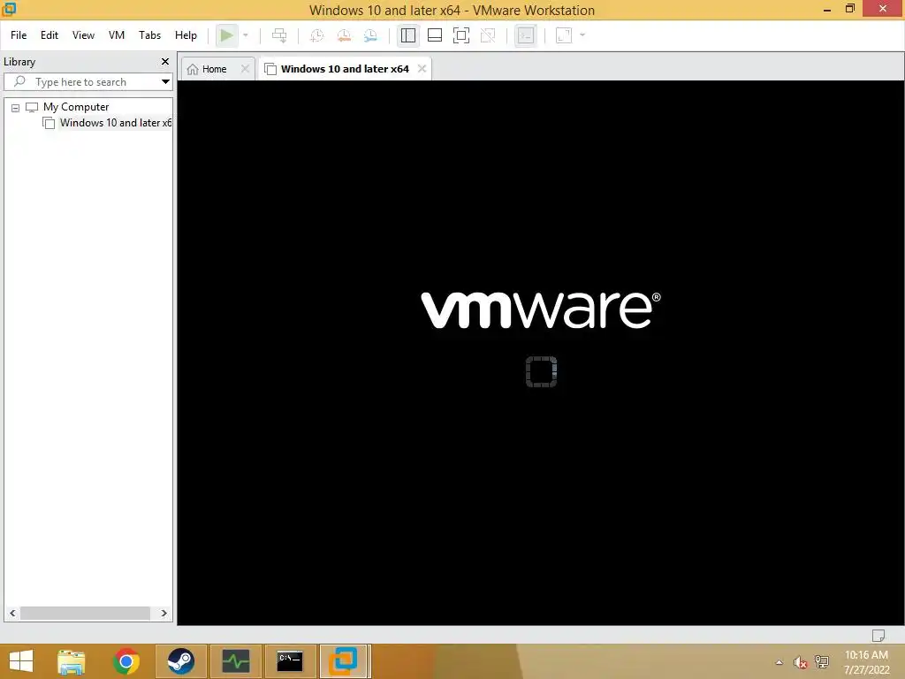Switch to the Command Prompt taskbar window
The height and width of the screenshot is (679, 905).
click(x=290, y=661)
